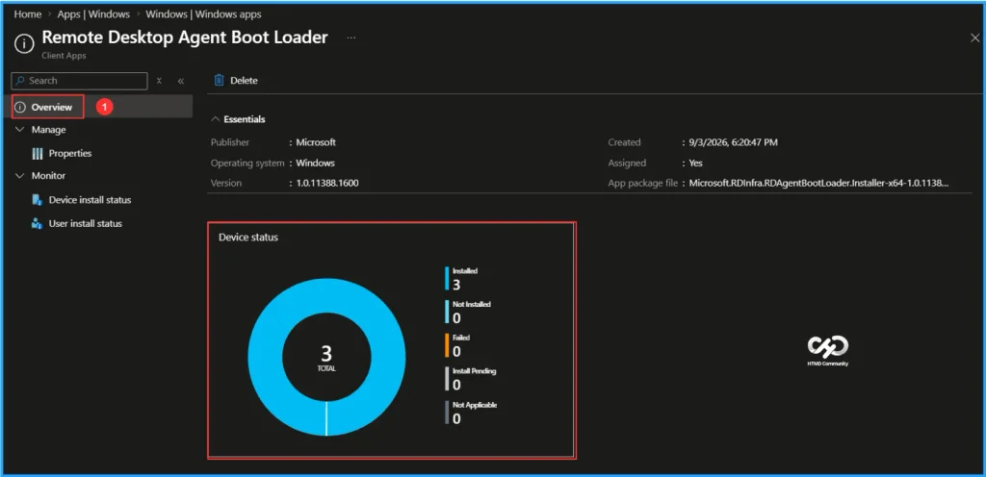Open User install status

[86, 223]
